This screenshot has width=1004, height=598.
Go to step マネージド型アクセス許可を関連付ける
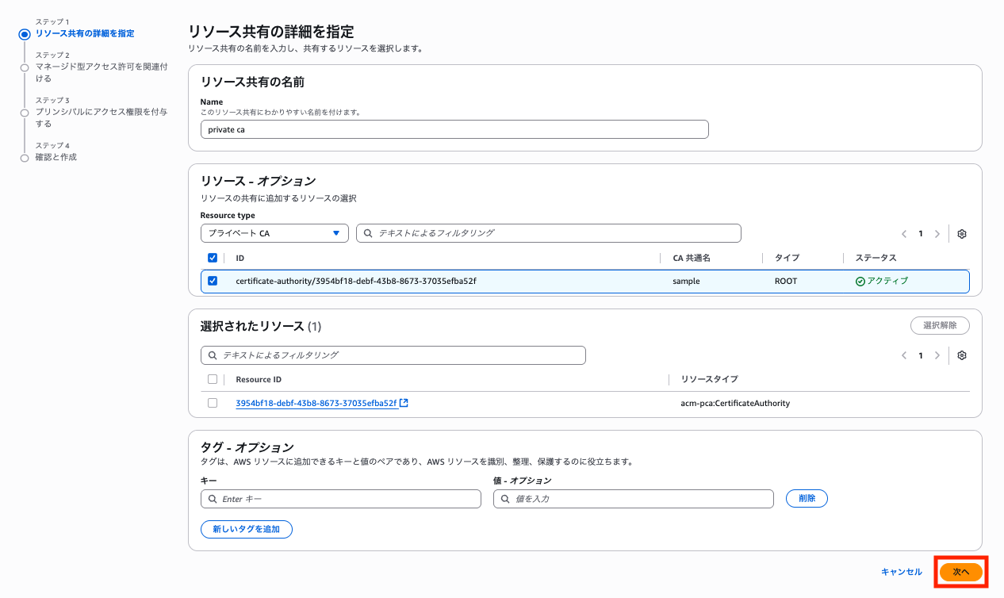(102, 73)
